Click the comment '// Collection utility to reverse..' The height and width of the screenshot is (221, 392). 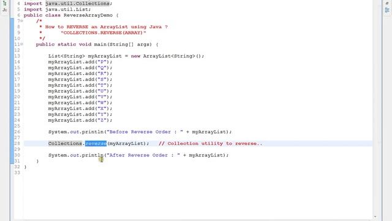[211, 143]
